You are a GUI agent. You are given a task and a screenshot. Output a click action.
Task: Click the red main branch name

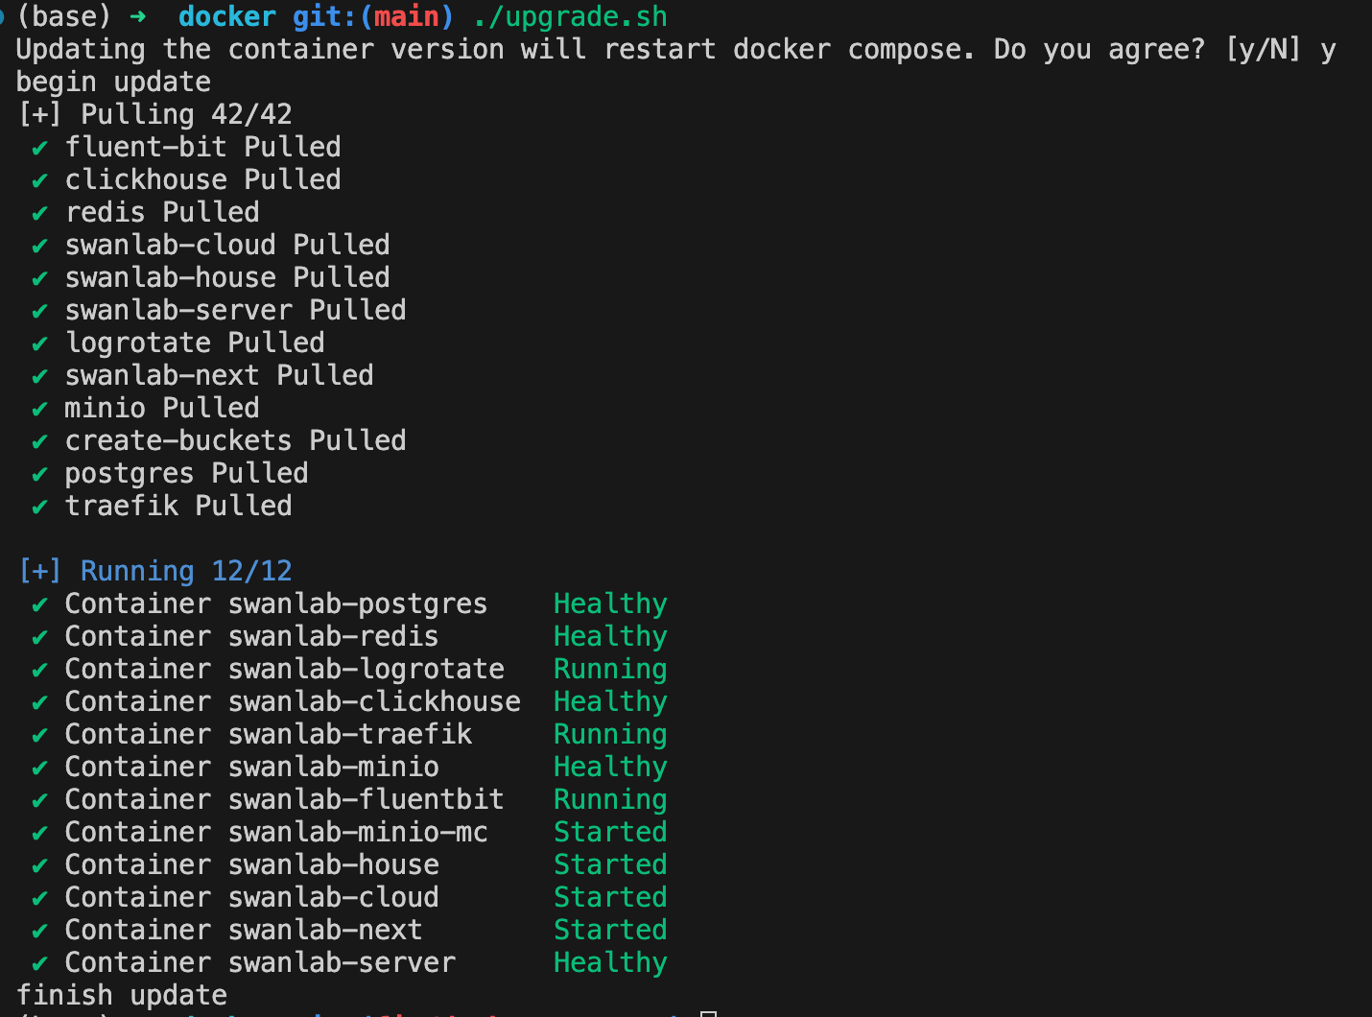click(x=407, y=17)
